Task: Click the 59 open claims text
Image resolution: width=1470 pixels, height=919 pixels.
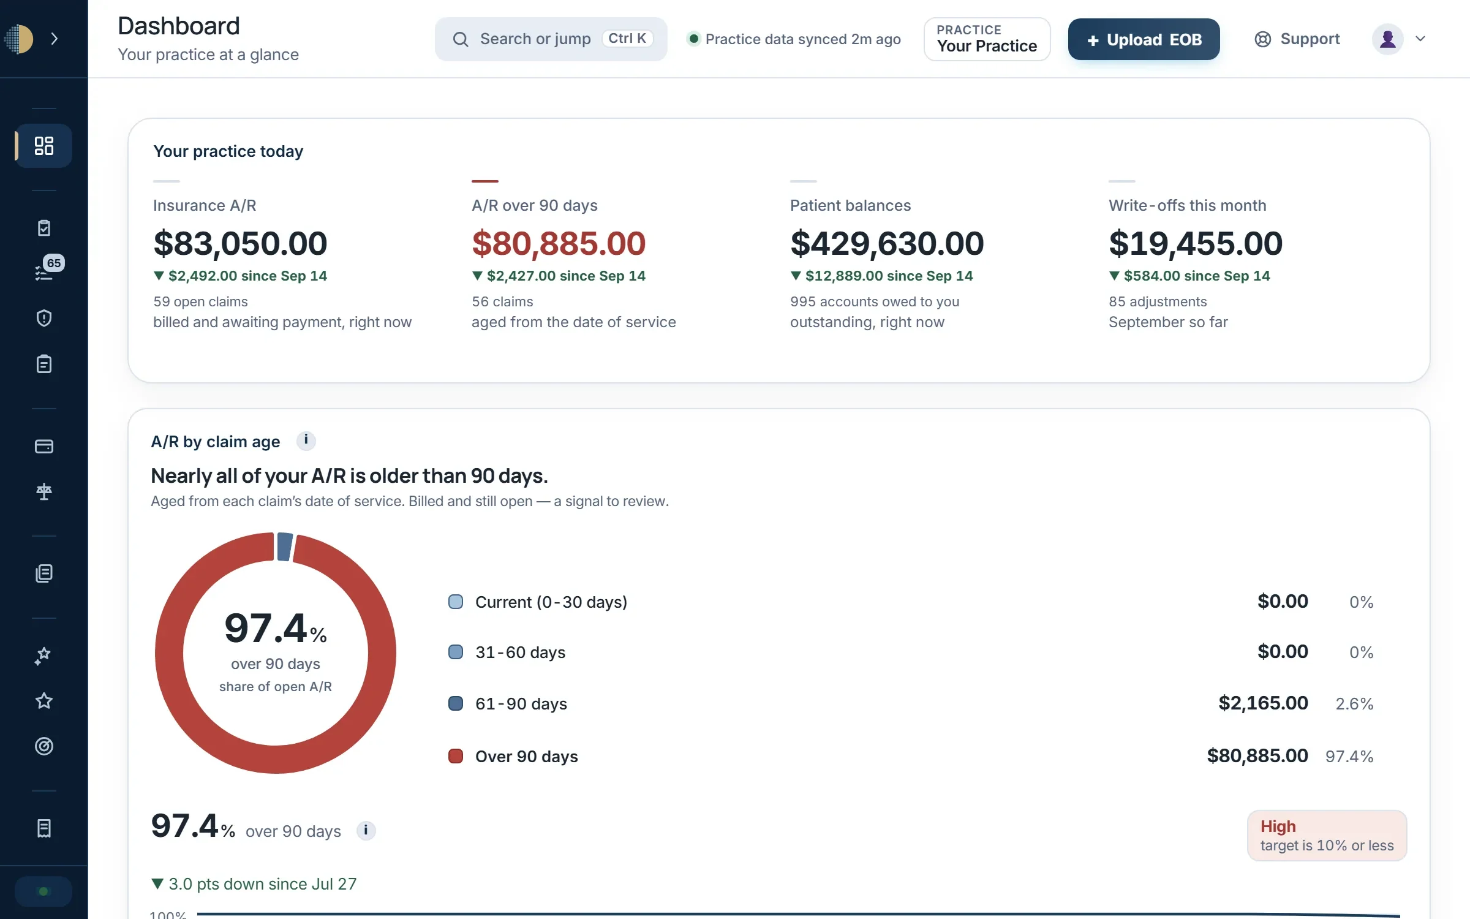Action: coord(200,301)
